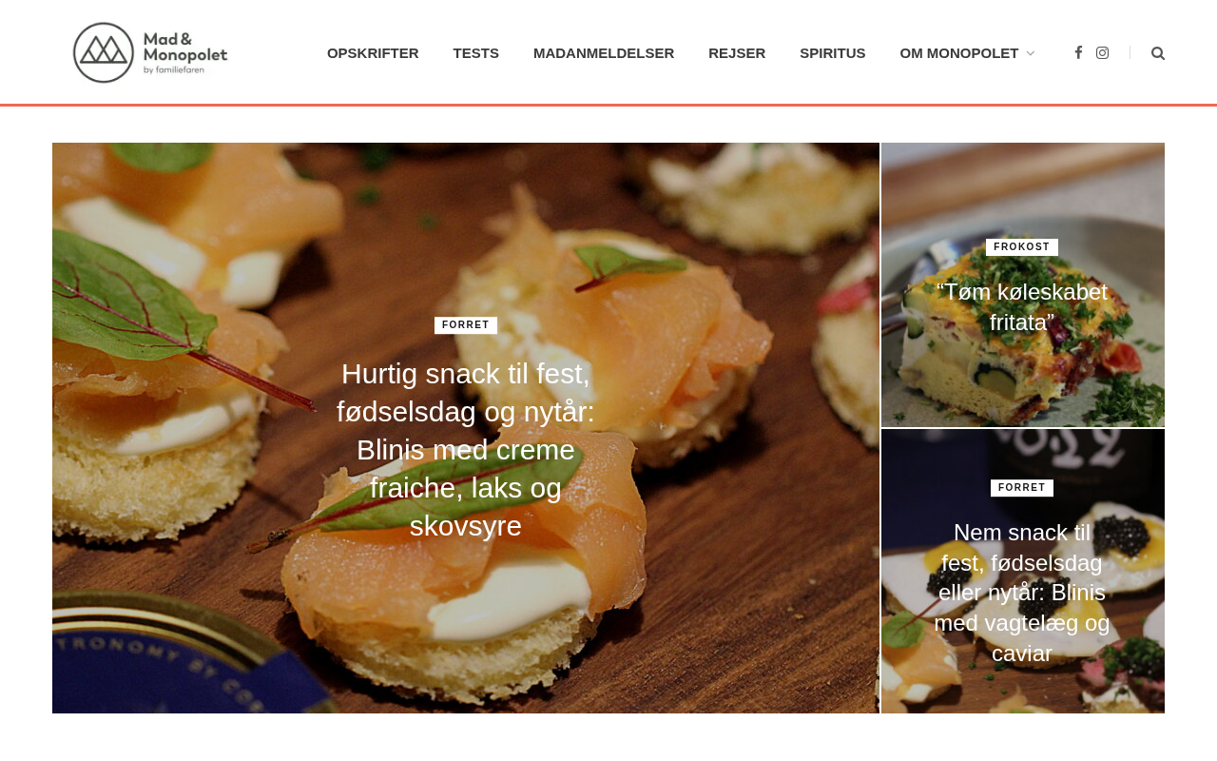This screenshot has width=1217, height=761.
Task: Click the Forret tag on salmon blinis article
Action: click(466, 325)
